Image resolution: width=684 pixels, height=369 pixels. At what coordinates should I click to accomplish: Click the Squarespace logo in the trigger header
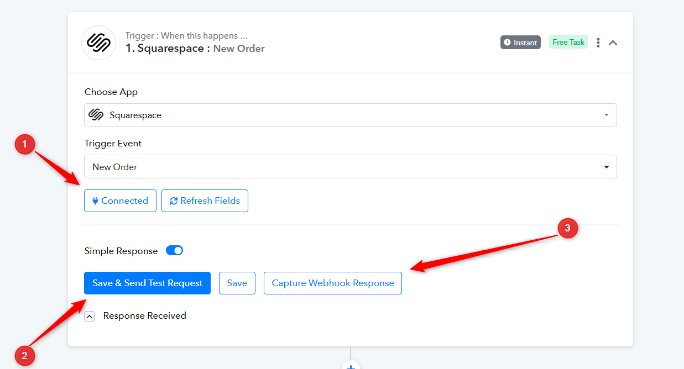tap(98, 43)
